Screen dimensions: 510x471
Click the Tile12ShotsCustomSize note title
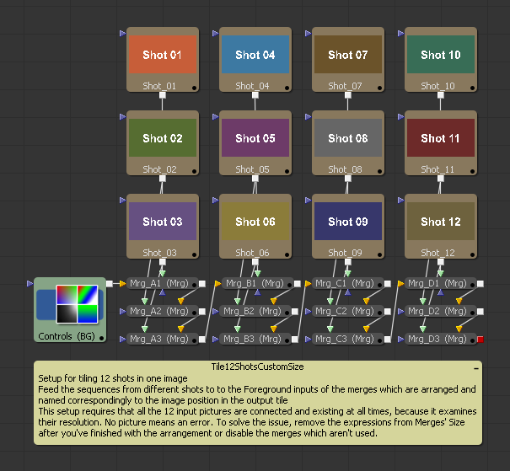257,367
